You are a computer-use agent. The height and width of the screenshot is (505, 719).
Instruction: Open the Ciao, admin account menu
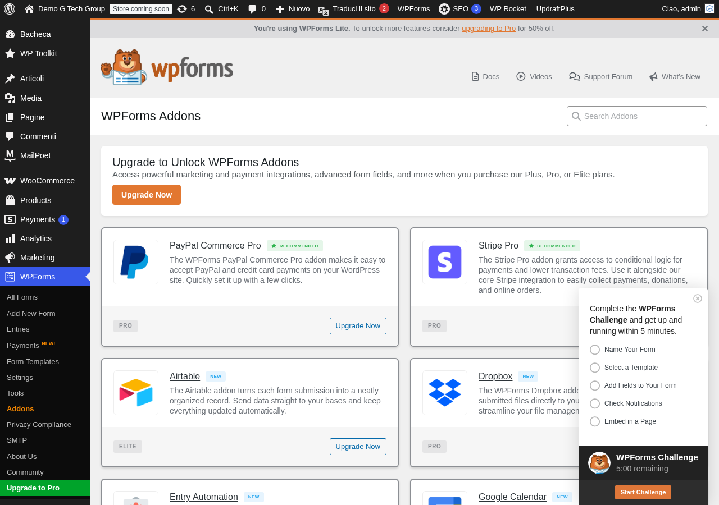click(688, 9)
